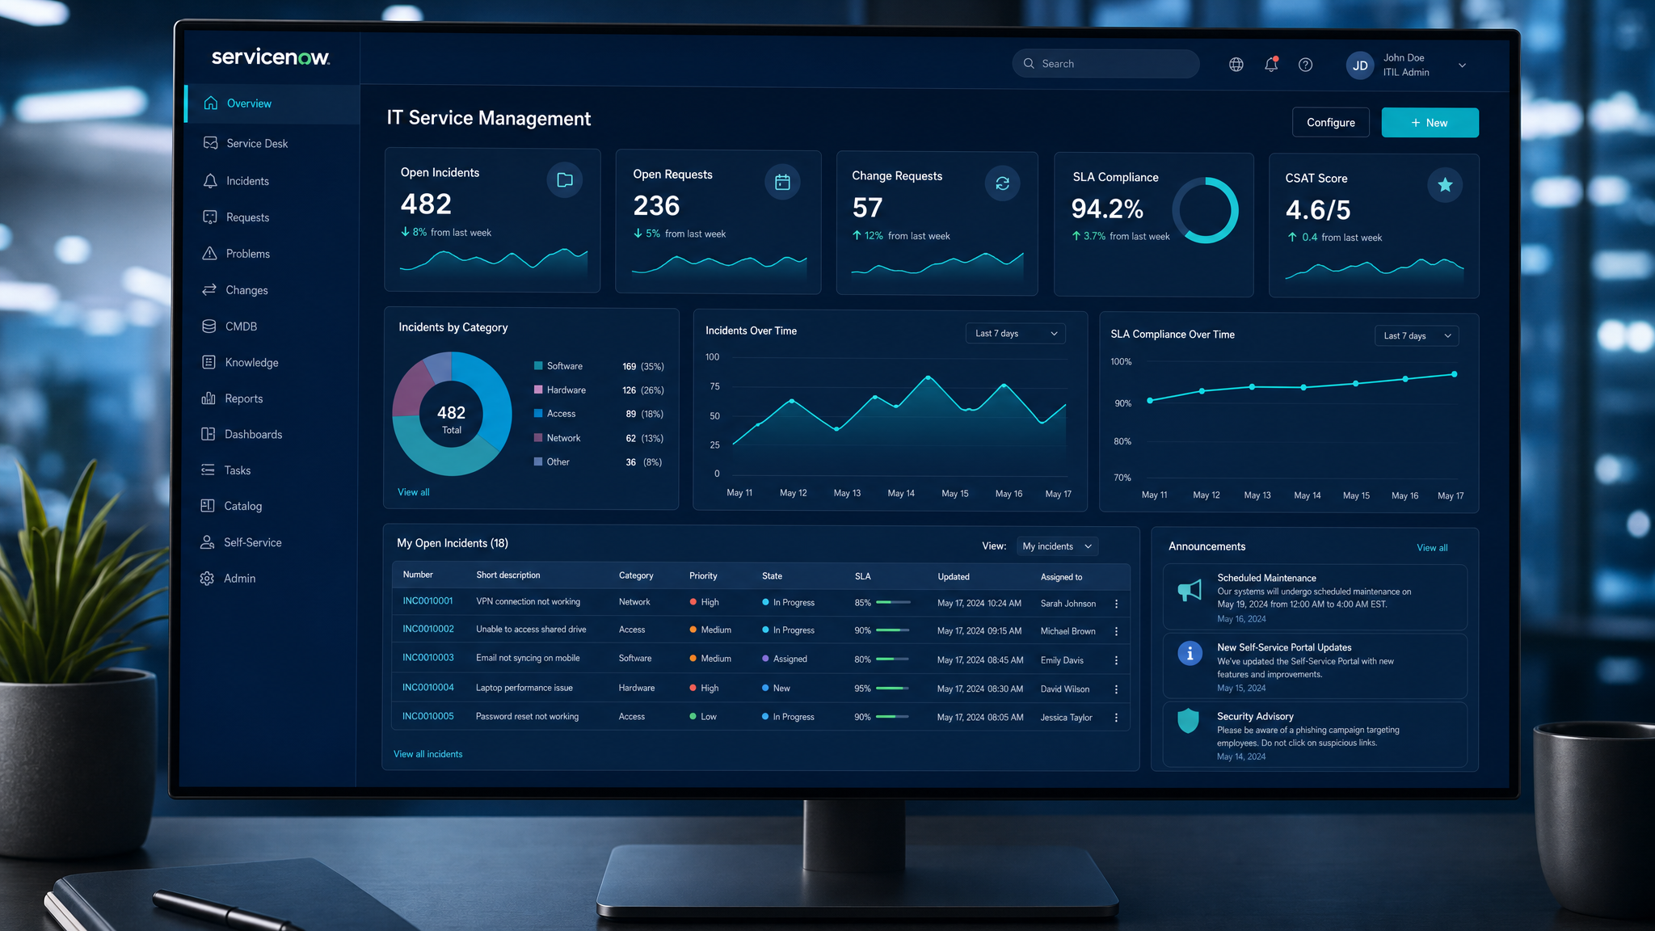Open the globe language icon in header
This screenshot has height=931, width=1655.
(1236, 65)
